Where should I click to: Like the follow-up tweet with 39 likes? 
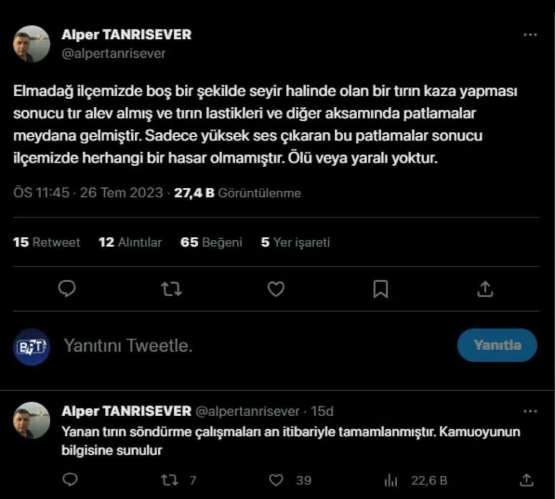tap(276, 480)
